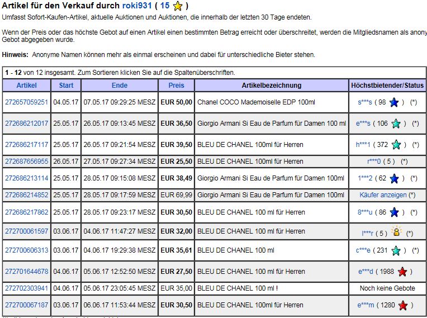Click the blue star beside bidder s***s
The height and width of the screenshot is (318, 427).
[394, 102]
